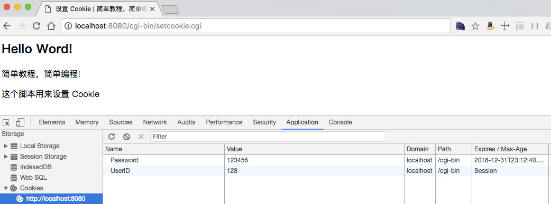This screenshot has width=551, height=204.
Task: Select the Password cookie row
Action: click(x=327, y=160)
